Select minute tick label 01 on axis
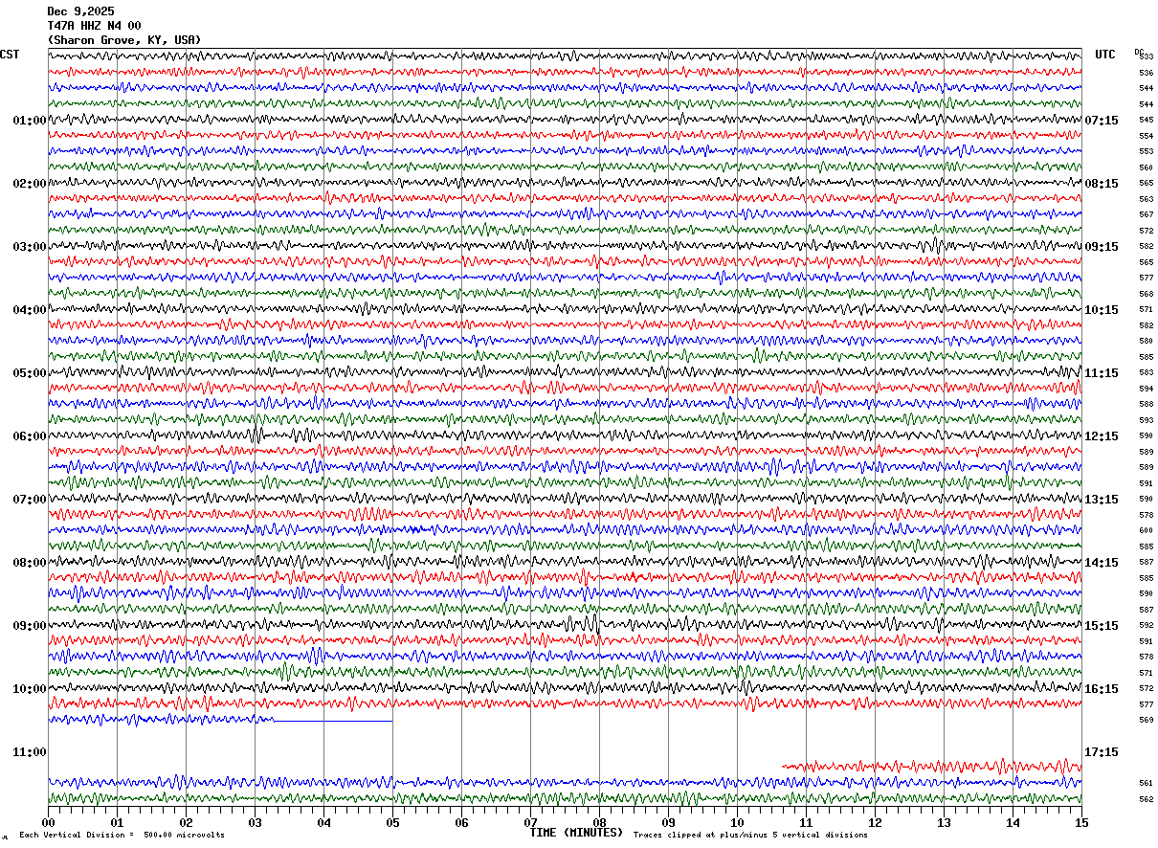Image resolution: width=1158 pixels, height=848 pixels. point(117,823)
